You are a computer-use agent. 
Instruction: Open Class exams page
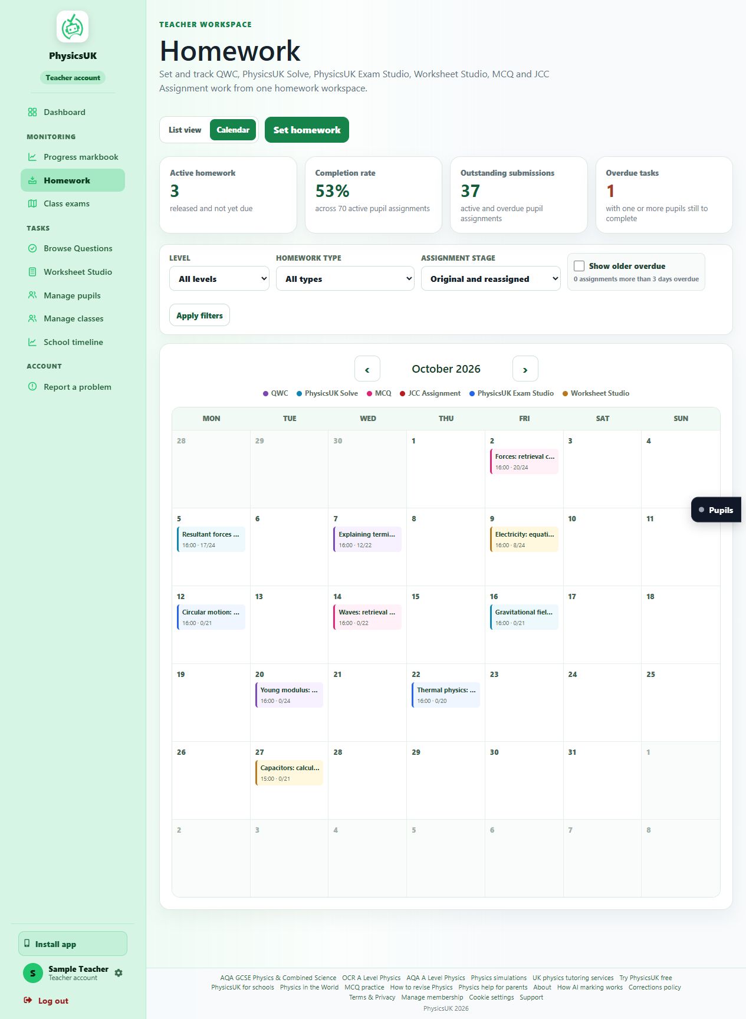coord(73,203)
